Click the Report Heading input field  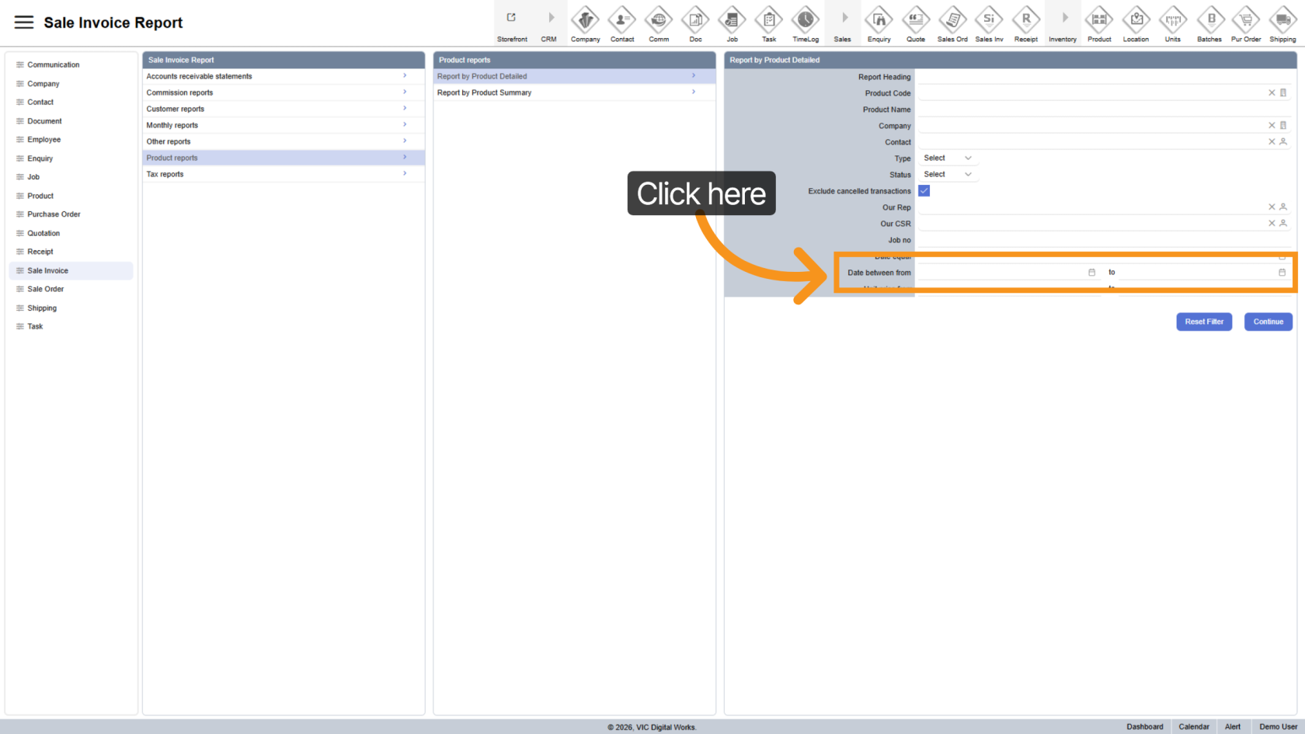[1103, 77]
